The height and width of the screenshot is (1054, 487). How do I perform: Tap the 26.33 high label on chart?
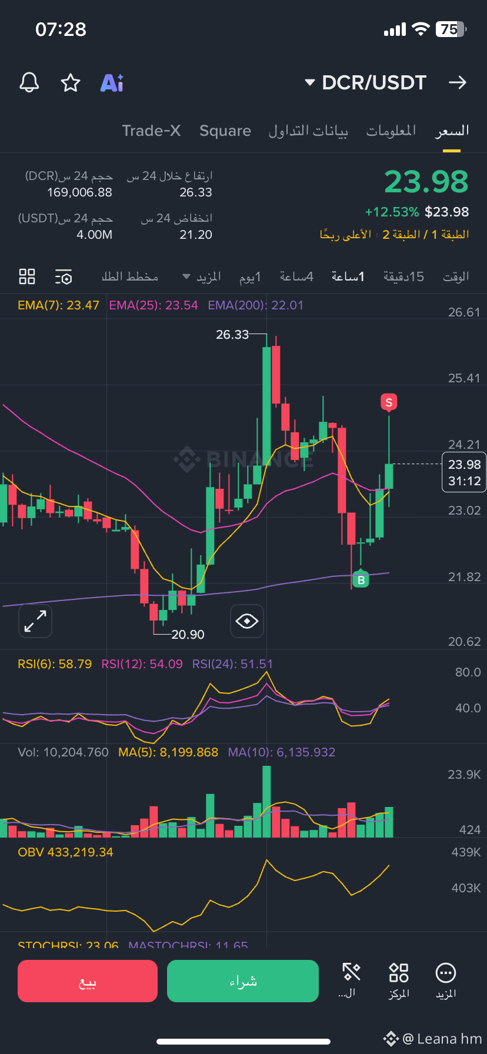[x=232, y=335]
